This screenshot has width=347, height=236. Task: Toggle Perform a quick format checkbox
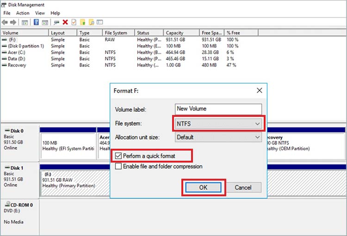pyautogui.click(x=118, y=156)
